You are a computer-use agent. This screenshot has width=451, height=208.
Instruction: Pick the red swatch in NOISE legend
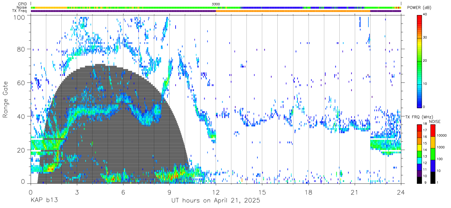point(432,131)
